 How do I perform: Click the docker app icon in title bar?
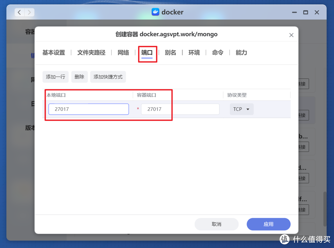tap(156, 12)
